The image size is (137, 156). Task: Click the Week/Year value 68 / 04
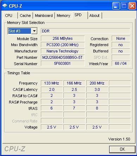(121, 63)
